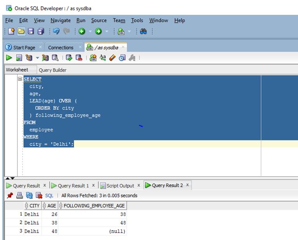Close the Query Result 1 tab

(x=94, y=185)
